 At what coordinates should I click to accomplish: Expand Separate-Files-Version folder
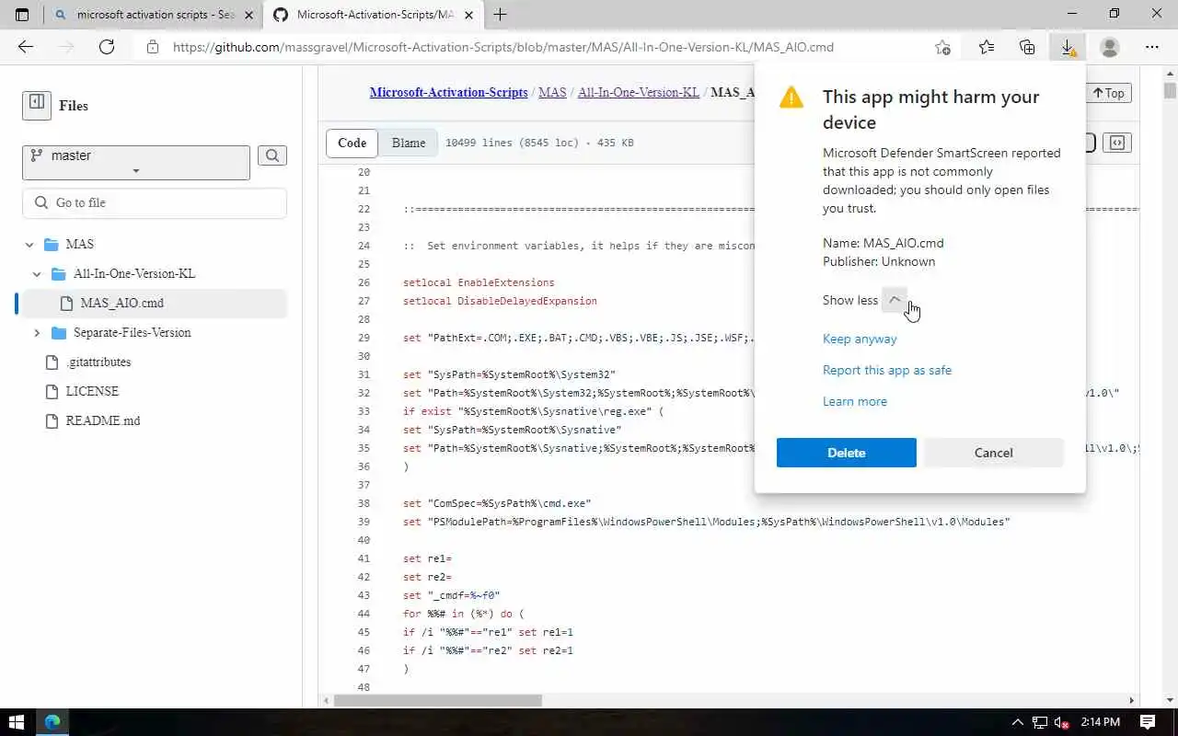tap(37, 333)
